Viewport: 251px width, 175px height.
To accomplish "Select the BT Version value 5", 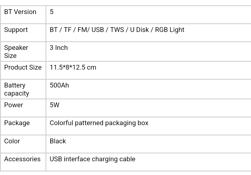I will 51,12.
